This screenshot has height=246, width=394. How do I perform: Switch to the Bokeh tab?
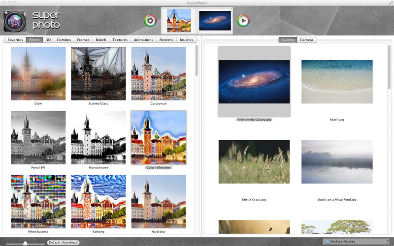click(101, 40)
